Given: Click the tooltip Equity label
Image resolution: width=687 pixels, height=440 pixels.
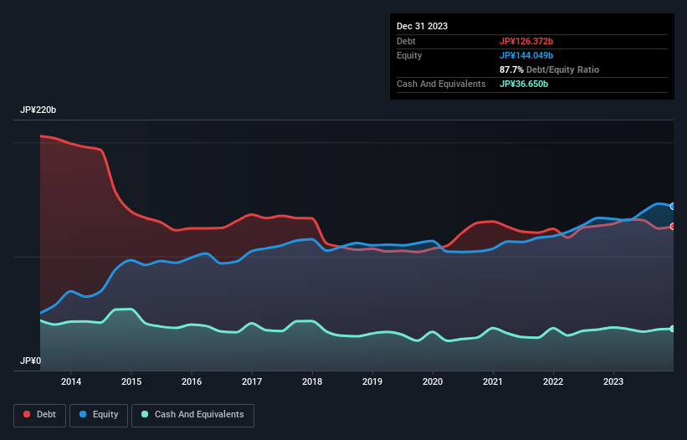Looking at the screenshot, I should 409,55.
